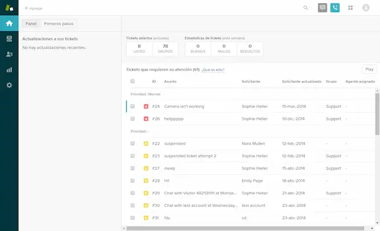
Task: Open the products grid icon
Action: tap(350, 8)
